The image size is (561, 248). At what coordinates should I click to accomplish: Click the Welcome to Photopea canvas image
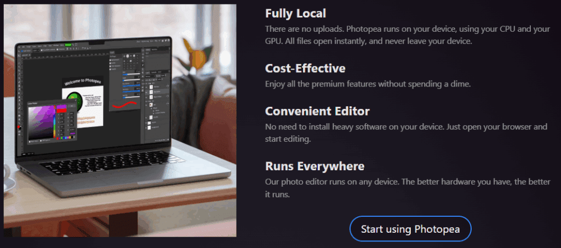point(83,102)
